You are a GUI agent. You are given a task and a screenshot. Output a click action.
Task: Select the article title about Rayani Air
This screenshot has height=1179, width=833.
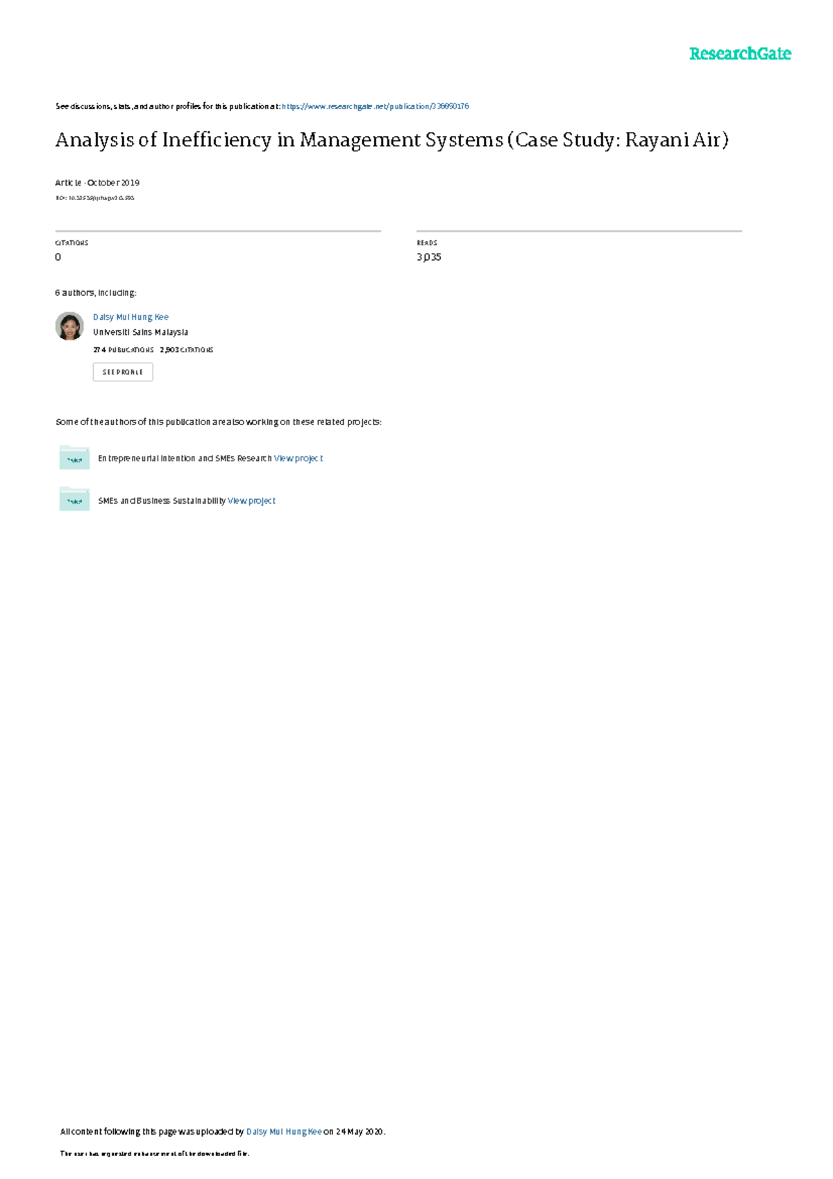click(392, 140)
